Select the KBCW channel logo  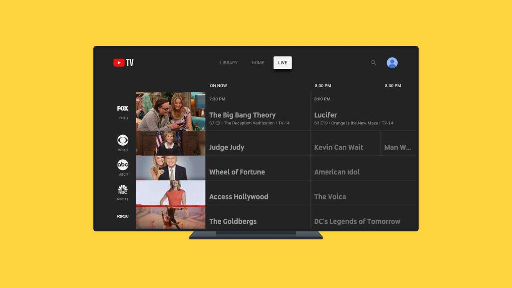point(123,216)
